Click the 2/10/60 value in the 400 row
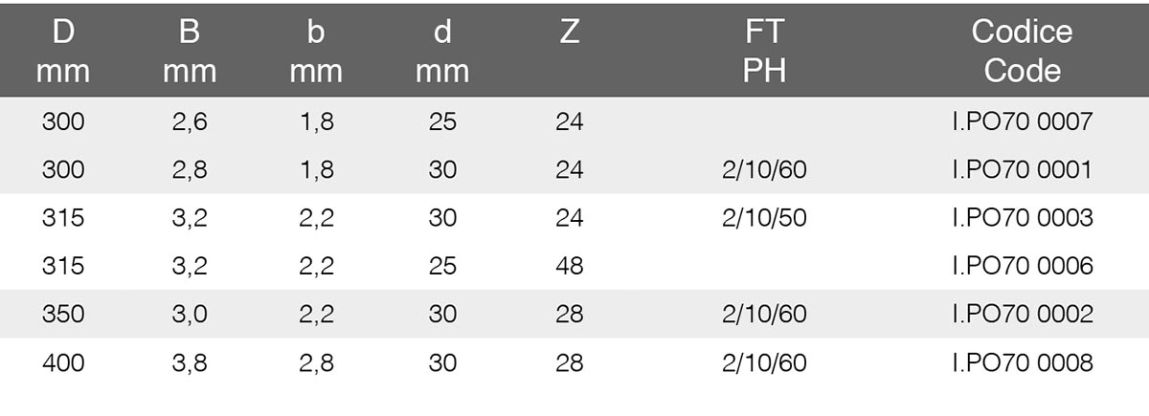 (765, 363)
